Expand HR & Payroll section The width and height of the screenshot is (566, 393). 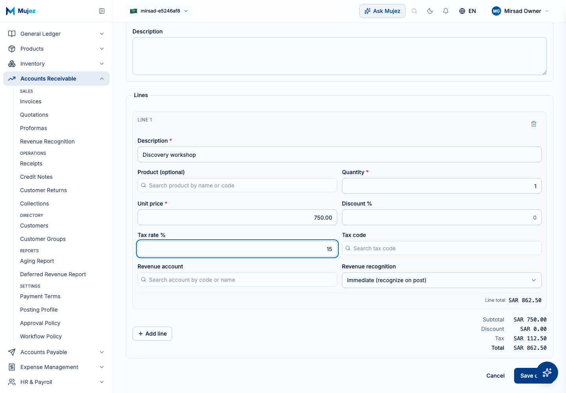point(56,382)
